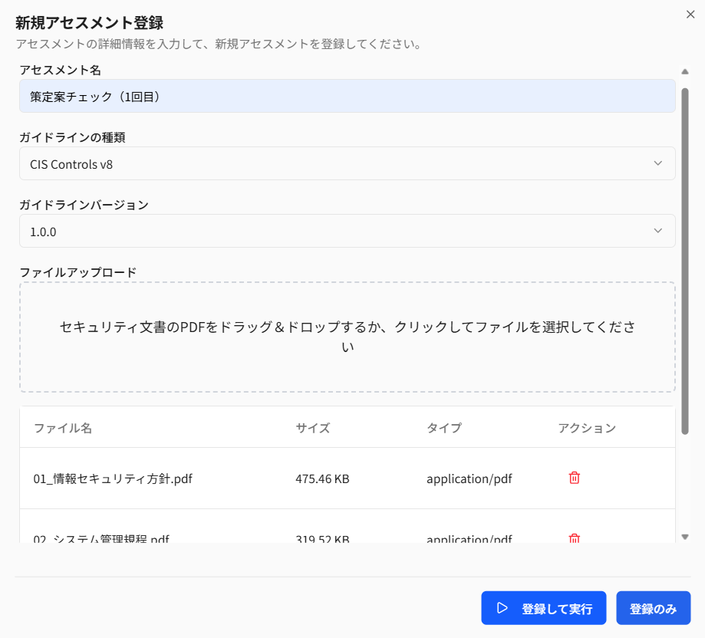Screen dimensions: 705x638
Task: Click the タイプ column header
Action: 444,428
